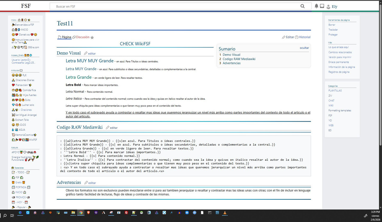Open Gratis in Especiales sidebar

click(19, 182)
